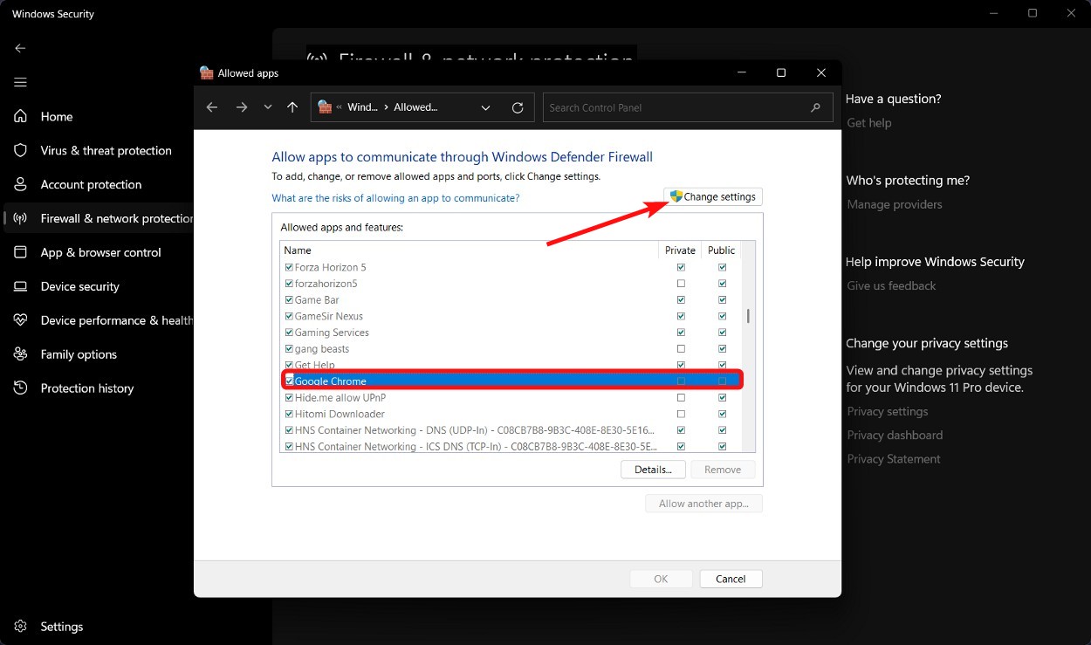Refresh the Allowed apps window
The width and height of the screenshot is (1091, 645).
(518, 106)
